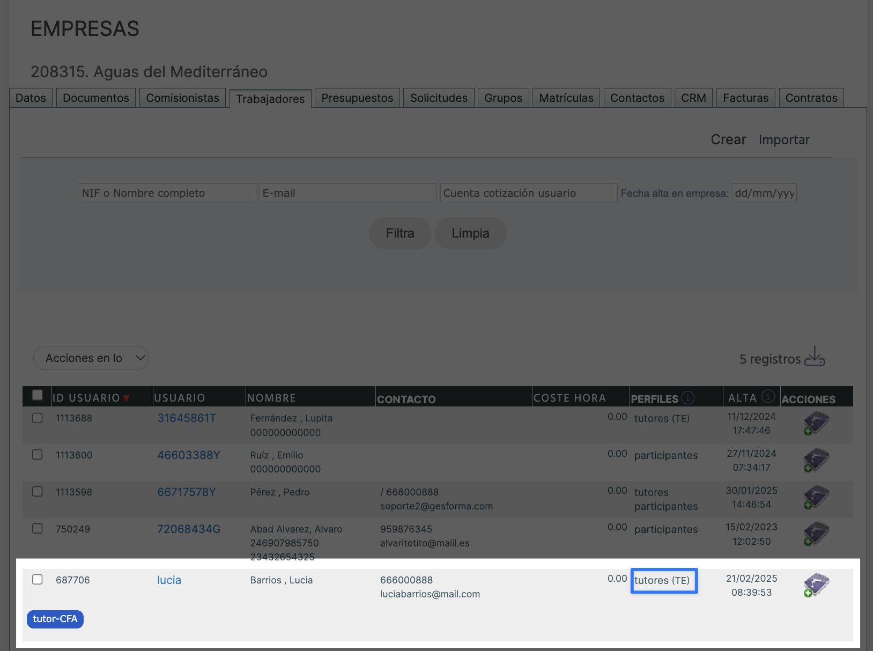This screenshot has height=651, width=873.
Task: Click email luciabarrios@mail.com
Action: click(x=430, y=594)
